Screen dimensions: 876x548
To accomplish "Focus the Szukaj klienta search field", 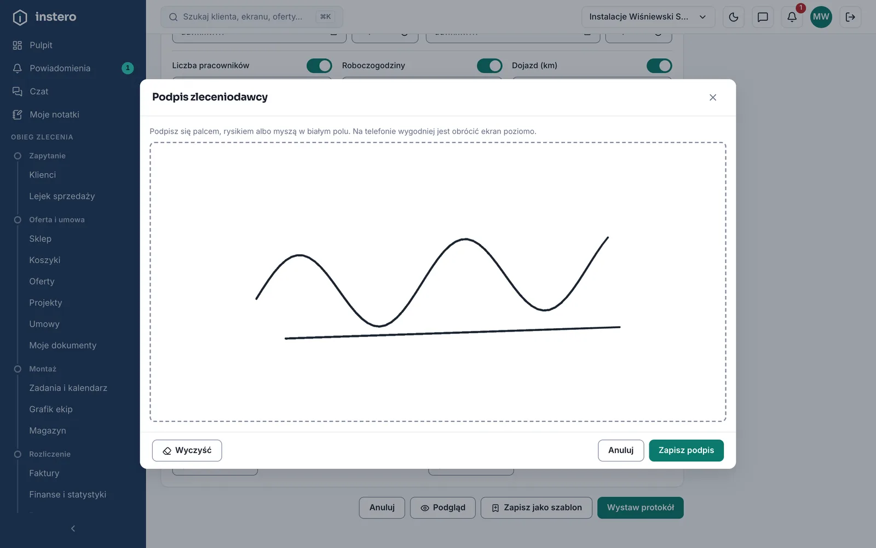I will (x=251, y=17).
